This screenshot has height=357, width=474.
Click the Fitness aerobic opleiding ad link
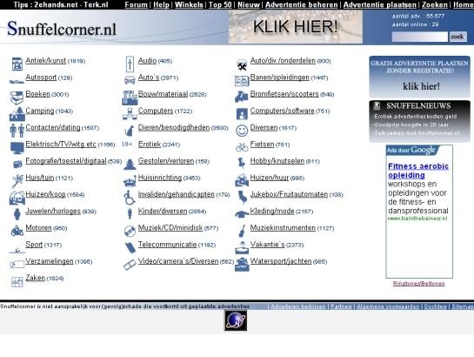coord(418,171)
